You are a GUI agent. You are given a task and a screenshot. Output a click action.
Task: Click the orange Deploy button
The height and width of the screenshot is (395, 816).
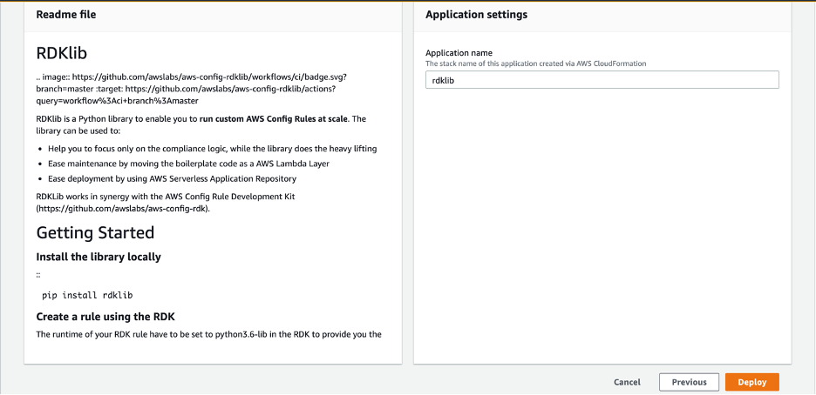(752, 382)
